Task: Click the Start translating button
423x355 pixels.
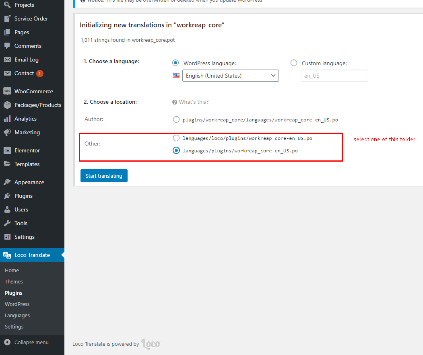Action: [104, 176]
